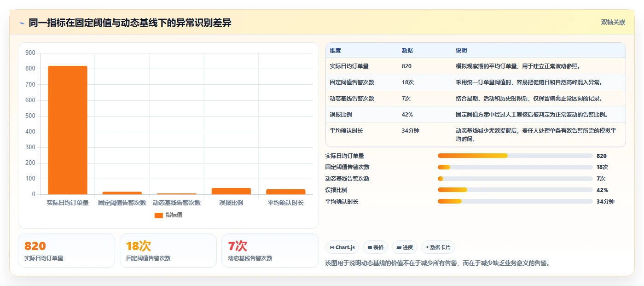The height and width of the screenshot is (286, 644).
Task: Click the 900 y-axis tick label
Action: (x=30, y=53)
